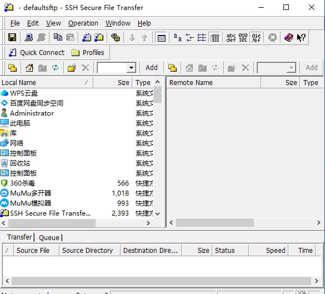Click remote pane Refresh icon
325x294 pixels.
click(x=216, y=68)
